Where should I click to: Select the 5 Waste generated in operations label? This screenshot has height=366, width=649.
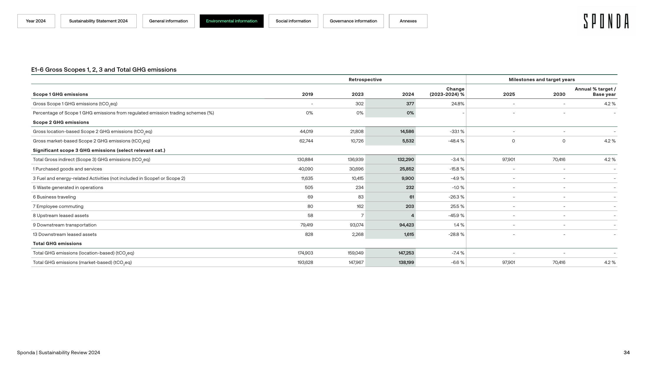pos(68,188)
